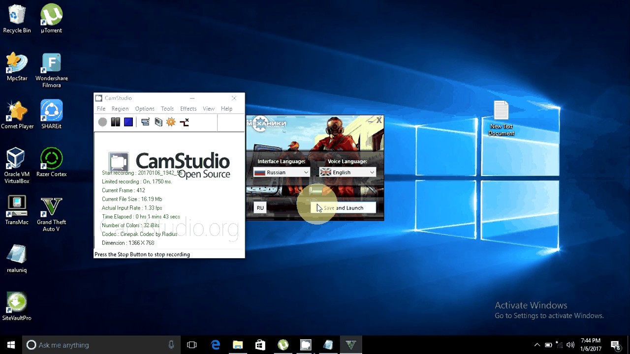Click the RU button in launcher

click(260, 207)
